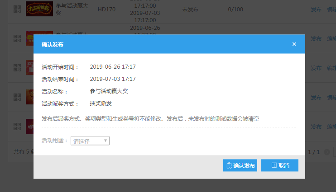
Task: Click the QR code icon in fourth background row
Action: pyautogui.click(x=17, y=97)
